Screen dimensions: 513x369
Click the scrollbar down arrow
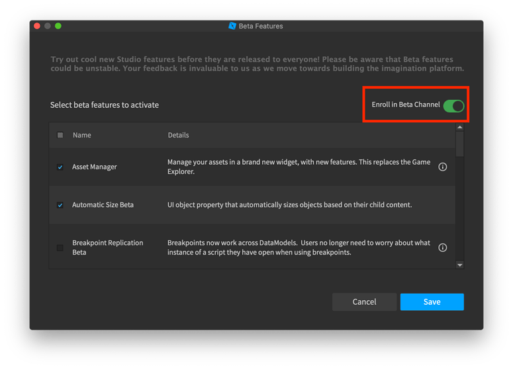coord(459,265)
